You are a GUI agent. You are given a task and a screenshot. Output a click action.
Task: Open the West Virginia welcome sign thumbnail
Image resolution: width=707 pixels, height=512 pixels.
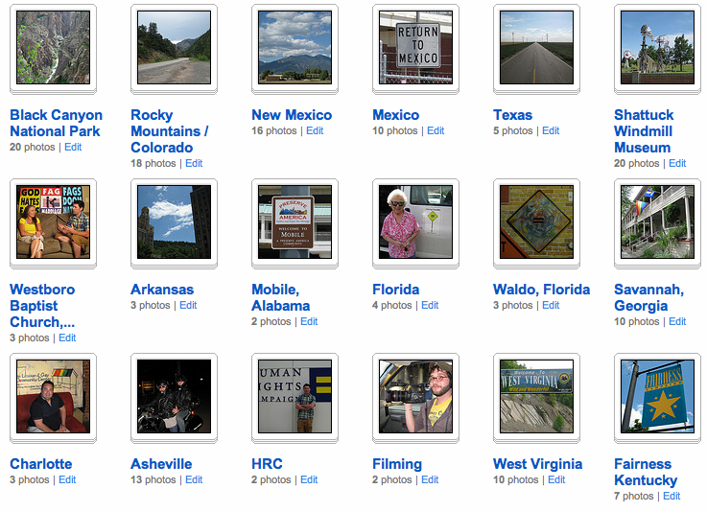pos(536,397)
